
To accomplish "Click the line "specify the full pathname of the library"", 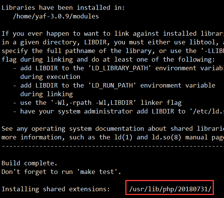I will coord(113,51).
